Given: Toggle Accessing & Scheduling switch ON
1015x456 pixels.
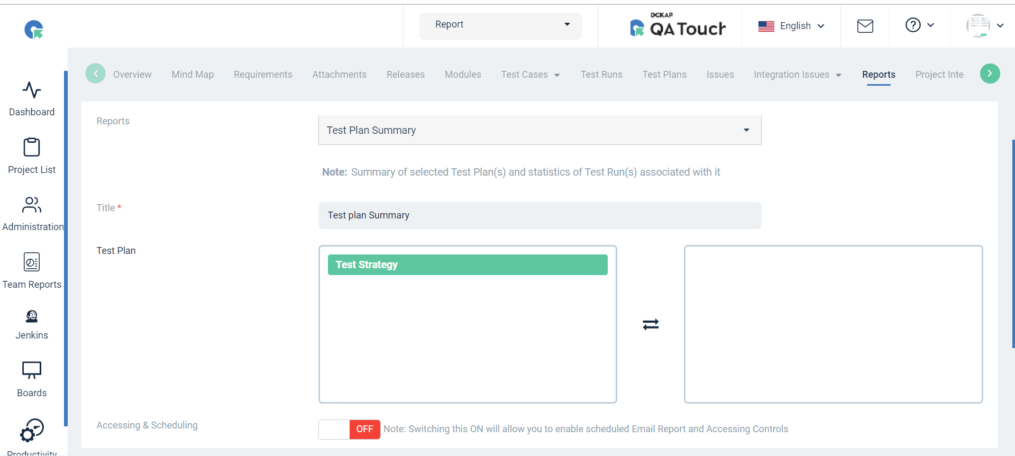Looking at the screenshot, I should (350, 429).
